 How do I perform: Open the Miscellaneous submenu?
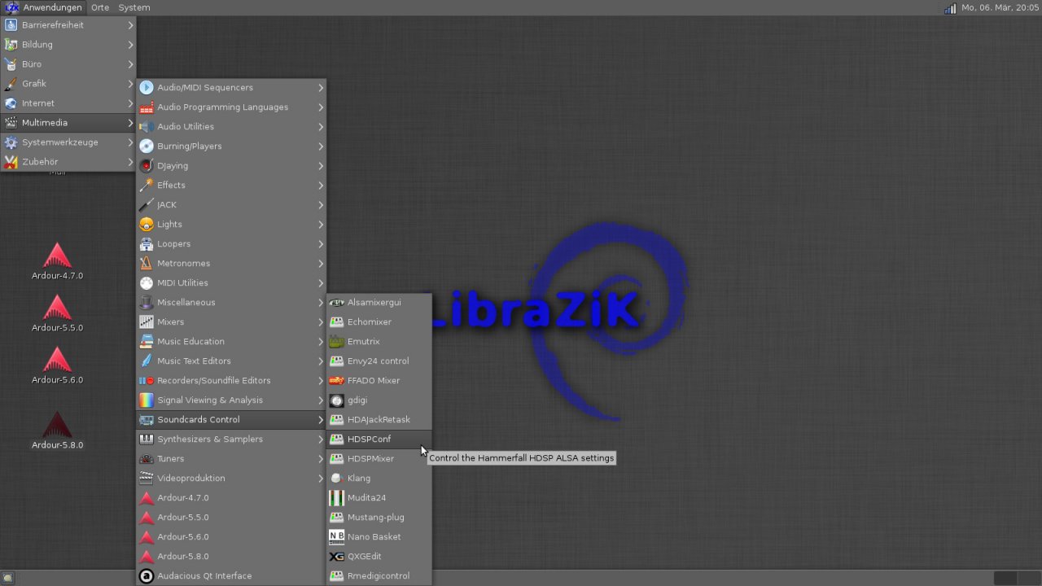pos(231,302)
